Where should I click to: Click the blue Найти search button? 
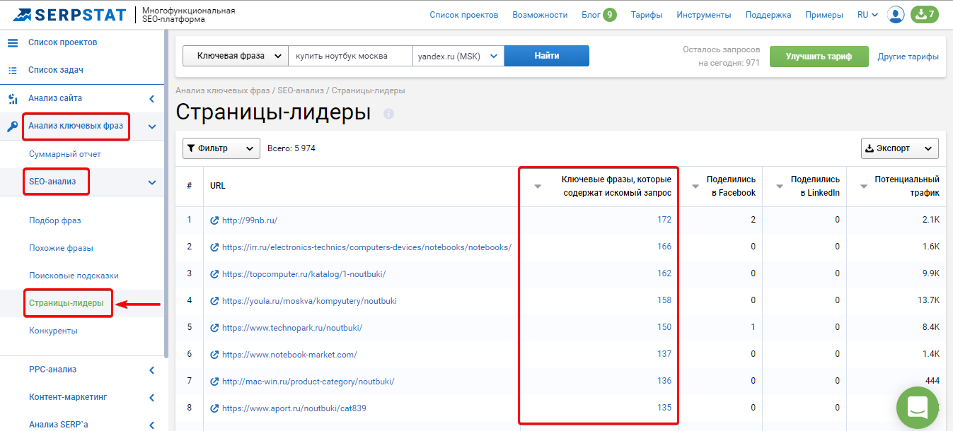click(547, 56)
